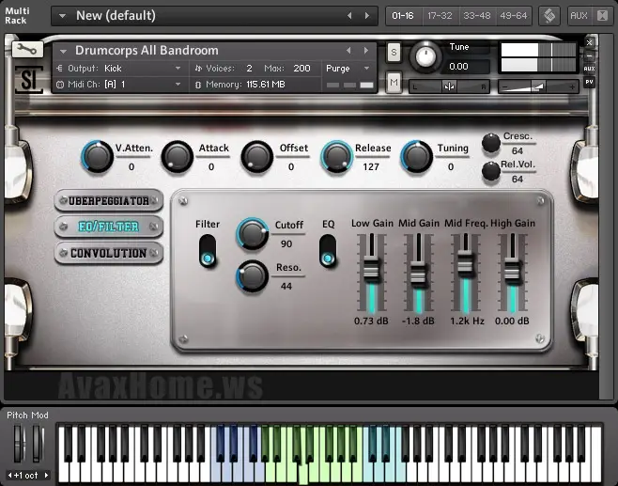Click the Mid Freq. fader
The image size is (618, 486).
pyautogui.click(x=466, y=261)
